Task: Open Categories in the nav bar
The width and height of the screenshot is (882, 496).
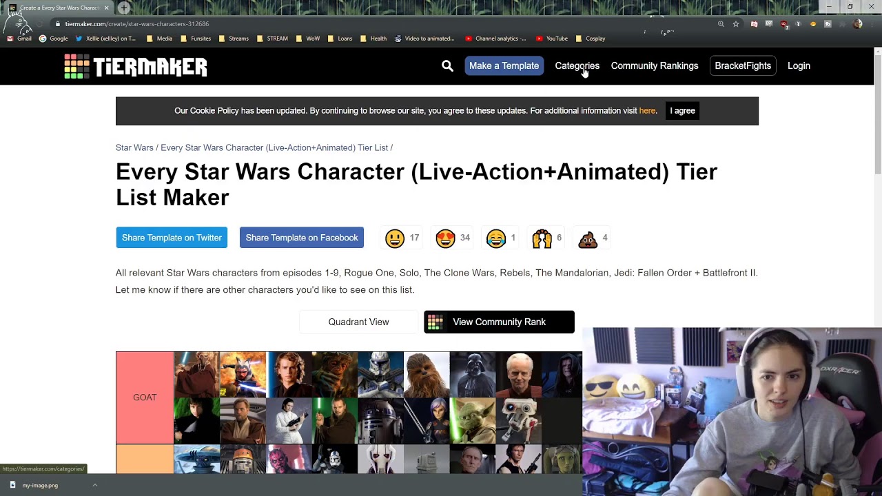Action: [577, 65]
